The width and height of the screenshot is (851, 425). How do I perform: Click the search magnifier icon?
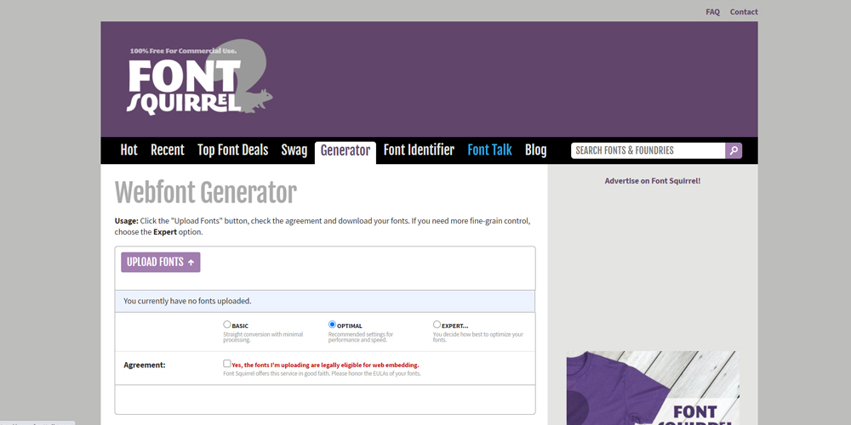pos(734,150)
